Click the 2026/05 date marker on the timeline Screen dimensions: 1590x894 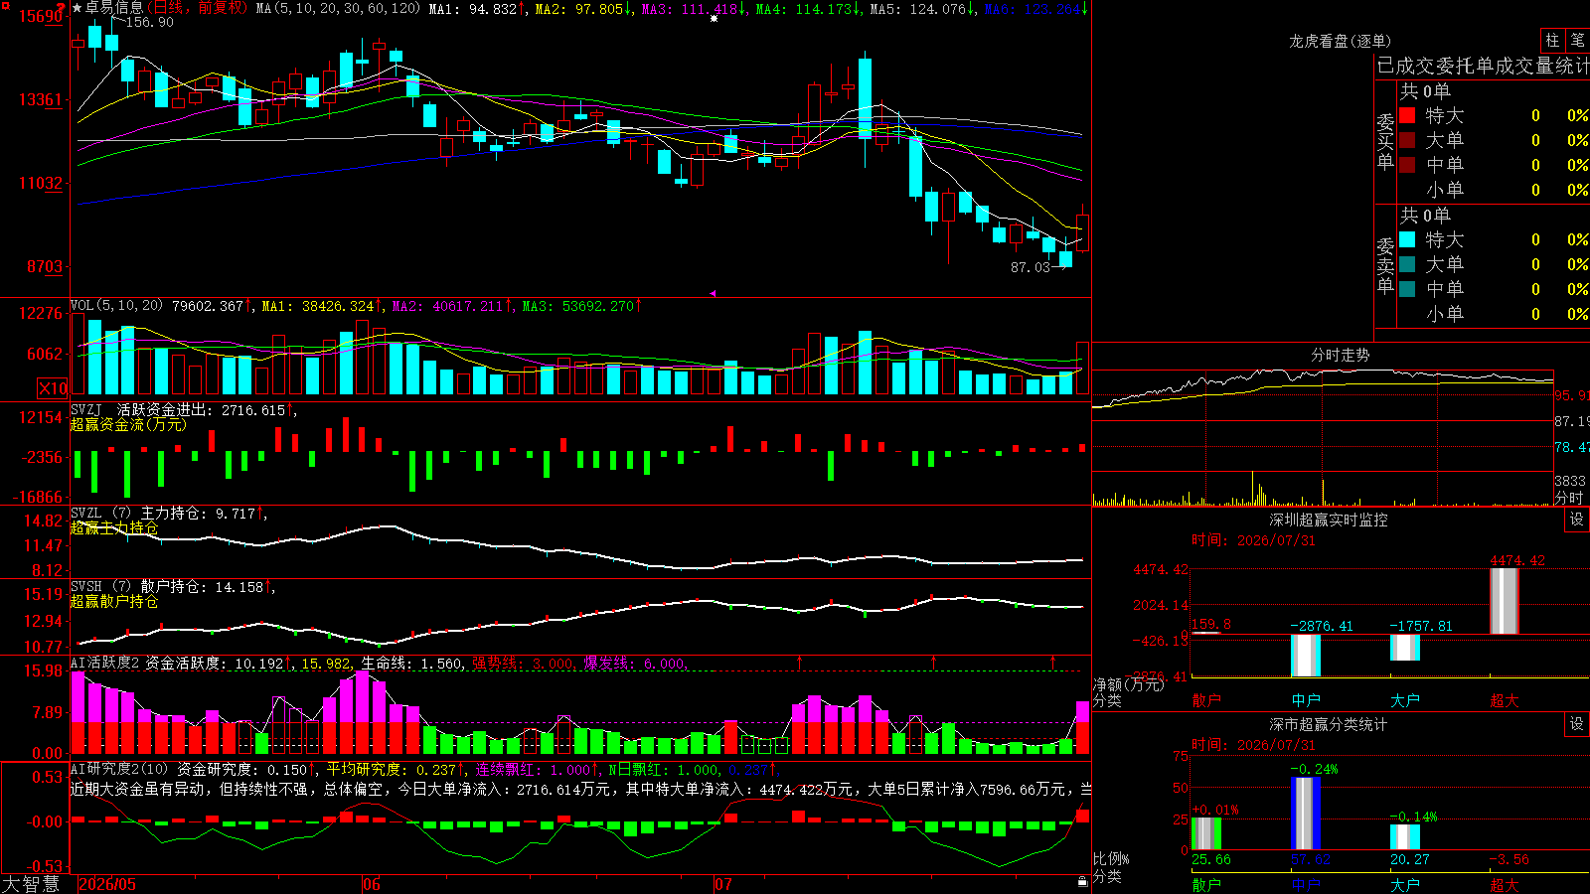coord(107,884)
